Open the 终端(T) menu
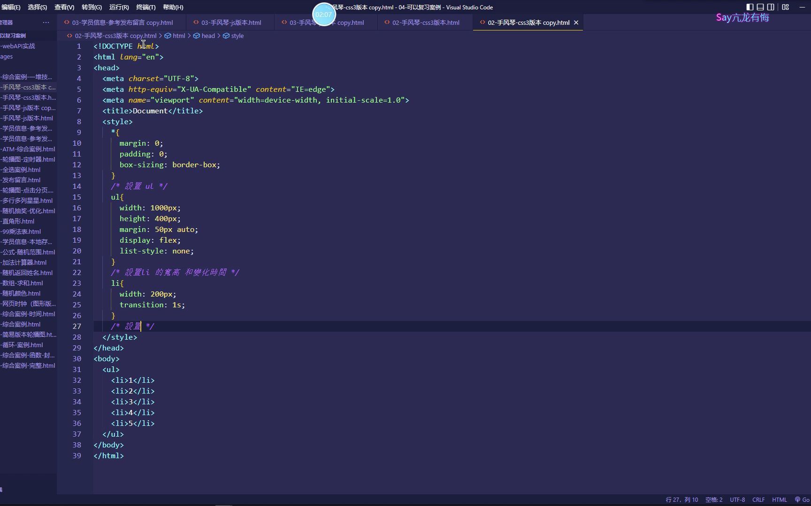The height and width of the screenshot is (506, 811). point(146,7)
